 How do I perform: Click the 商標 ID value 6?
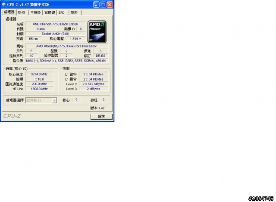tap(81, 29)
